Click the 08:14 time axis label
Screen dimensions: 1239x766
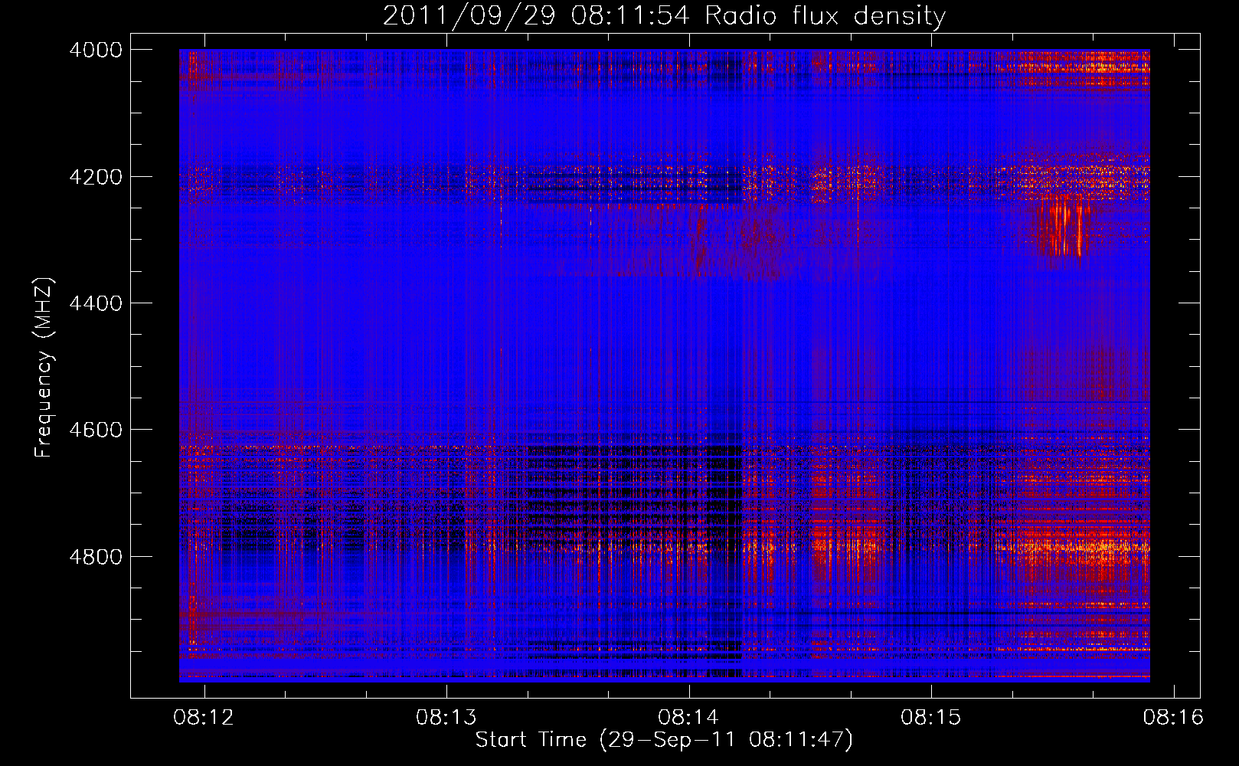click(688, 718)
